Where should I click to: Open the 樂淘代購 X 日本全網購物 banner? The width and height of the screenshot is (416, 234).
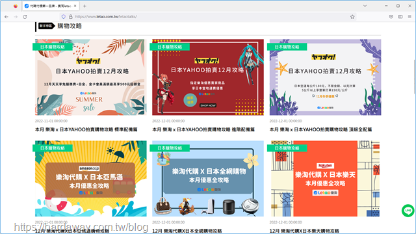pyautogui.click(x=208, y=179)
